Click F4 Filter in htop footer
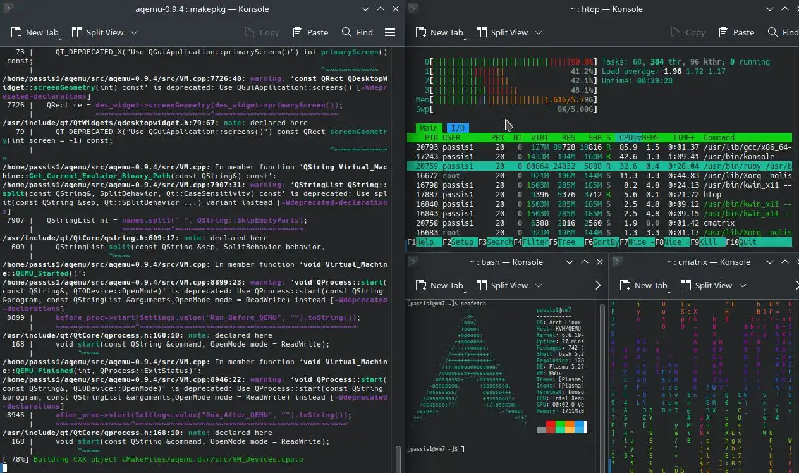799x473 pixels. pyautogui.click(x=531, y=242)
